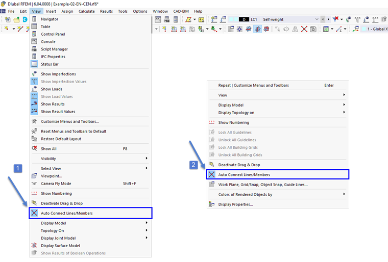
Task: Click Restore Default Layout
Action: tap(90, 139)
